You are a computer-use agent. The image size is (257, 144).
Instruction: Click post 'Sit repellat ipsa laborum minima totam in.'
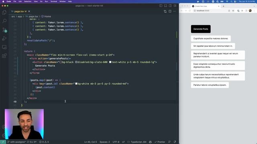point(213,46)
